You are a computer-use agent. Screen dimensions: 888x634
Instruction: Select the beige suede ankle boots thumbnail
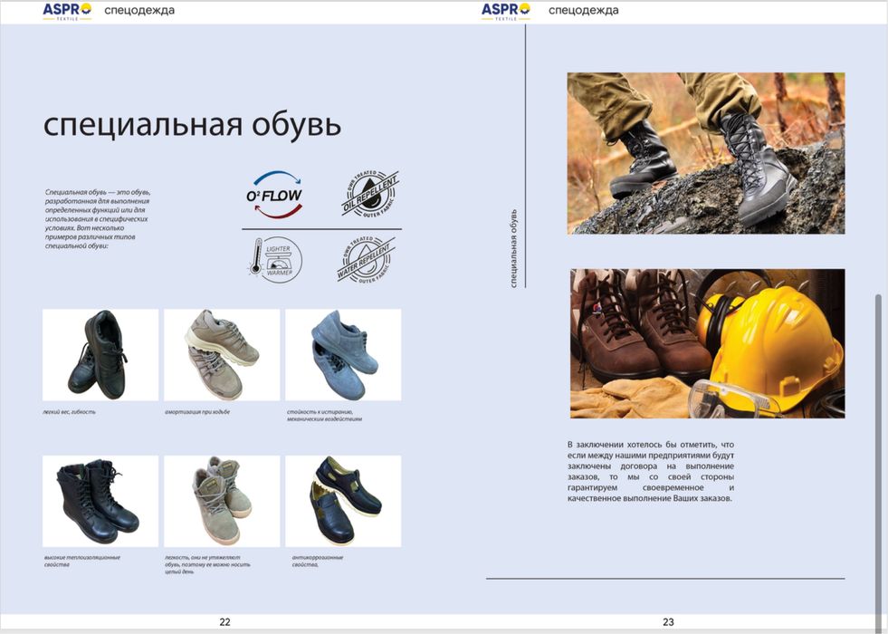(222, 501)
